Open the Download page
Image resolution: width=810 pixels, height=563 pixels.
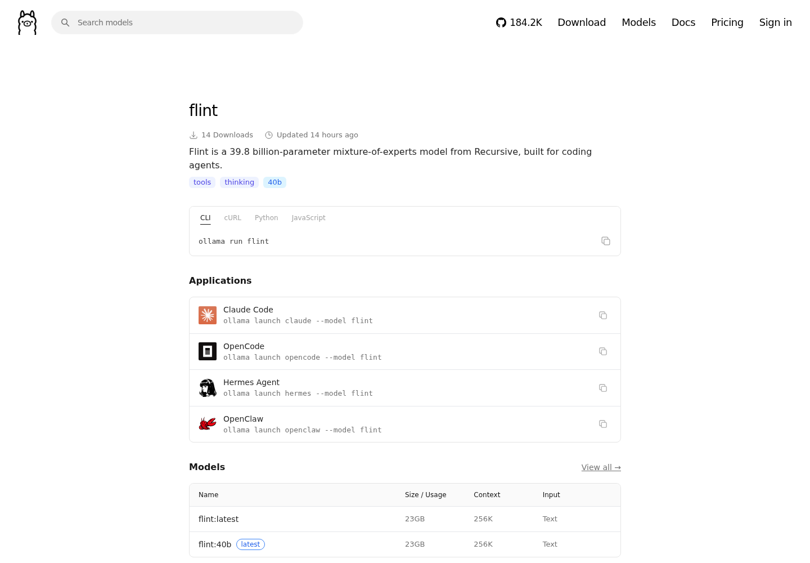coord(582,23)
